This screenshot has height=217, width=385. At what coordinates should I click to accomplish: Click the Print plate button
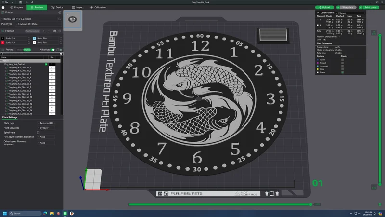pyautogui.click(x=369, y=7)
